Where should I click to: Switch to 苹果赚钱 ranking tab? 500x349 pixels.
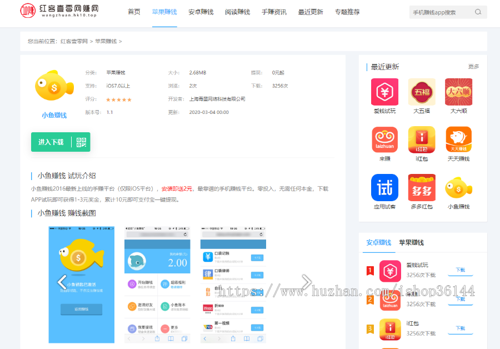[x=411, y=243]
